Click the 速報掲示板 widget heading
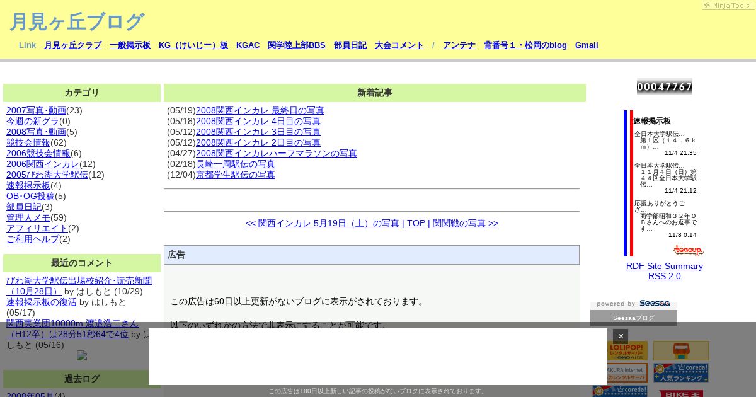The height and width of the screenshot is (397, 756). click(652, 121)
